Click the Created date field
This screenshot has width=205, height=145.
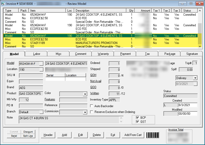pos(188,105)
